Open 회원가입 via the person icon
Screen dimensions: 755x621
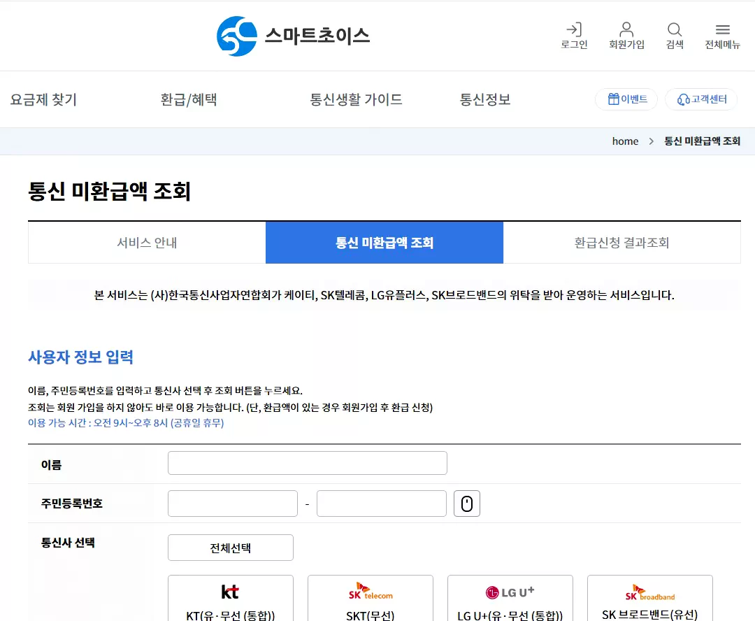626,36
